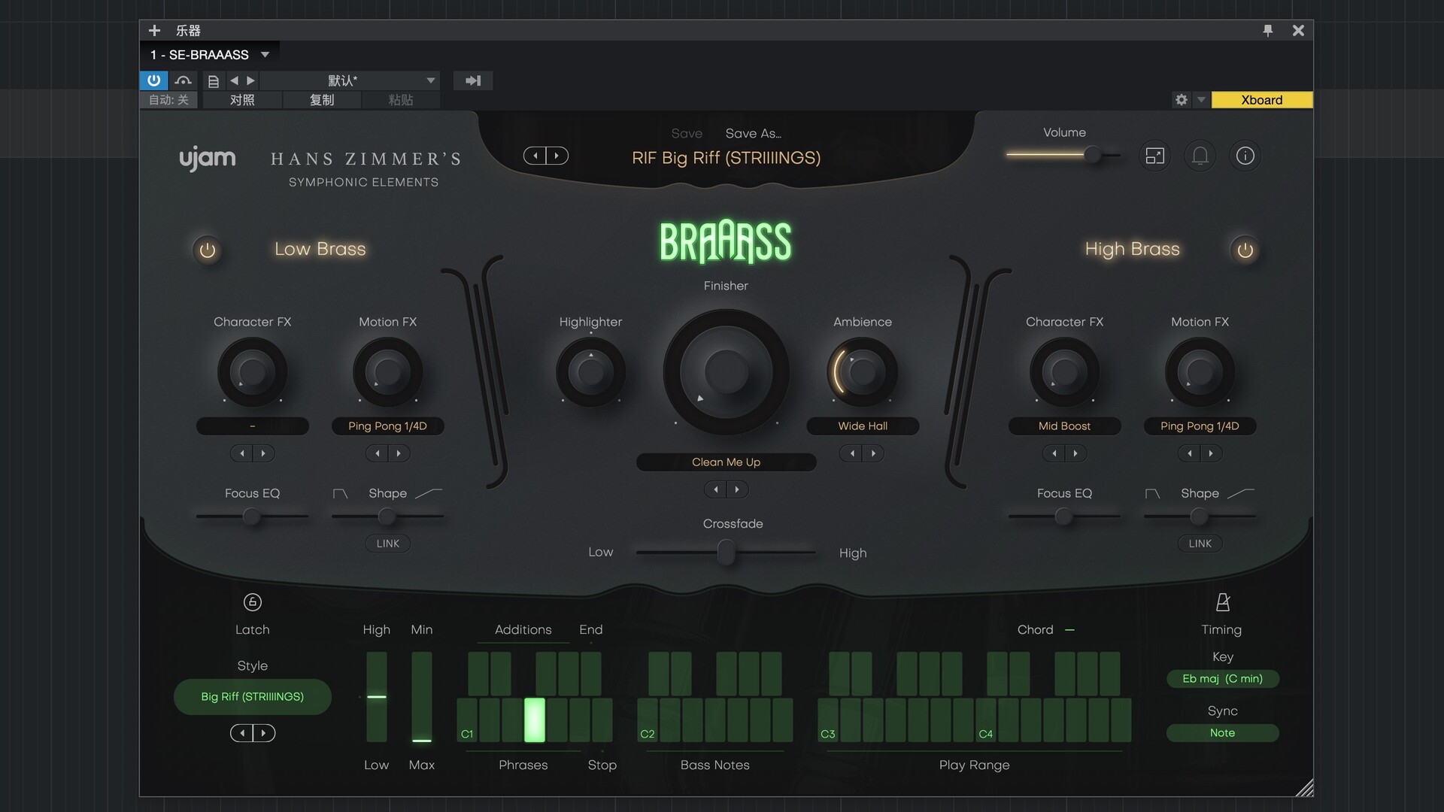Screen dimensions: 1444x812
Task: Select previous Low Brass Motion FX
Action: [x=378, y=453]
